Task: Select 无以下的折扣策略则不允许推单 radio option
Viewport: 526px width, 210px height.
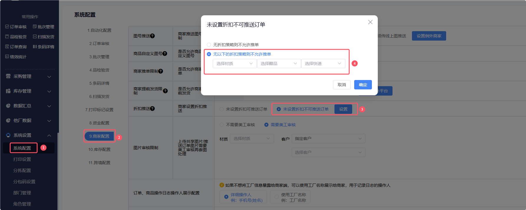Action: click(x=209, y=54)
